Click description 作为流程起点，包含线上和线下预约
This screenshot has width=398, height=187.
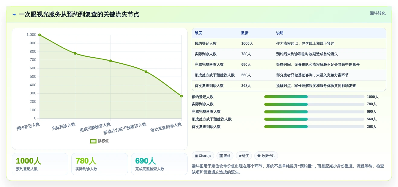(305, 44)
